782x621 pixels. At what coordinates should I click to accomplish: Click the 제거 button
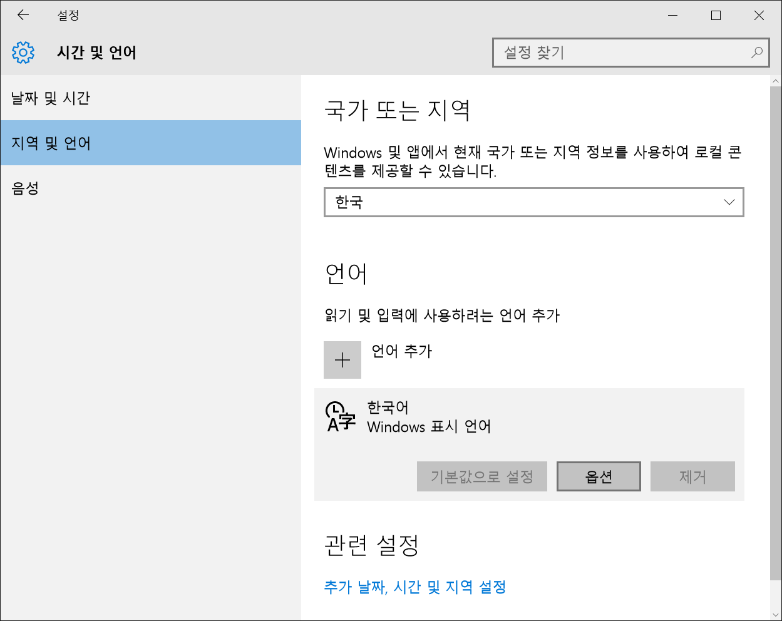click(692, 476)
